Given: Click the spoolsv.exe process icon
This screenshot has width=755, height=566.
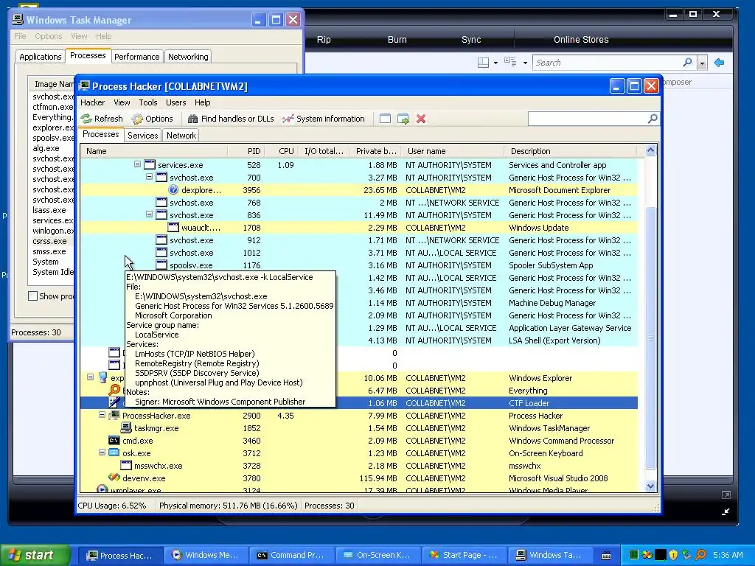Looking at the screenshot, I should [x=161, y=265].
